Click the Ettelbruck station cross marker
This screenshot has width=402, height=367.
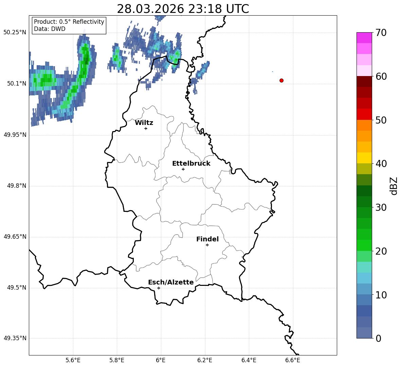click(x=183, y=169)
